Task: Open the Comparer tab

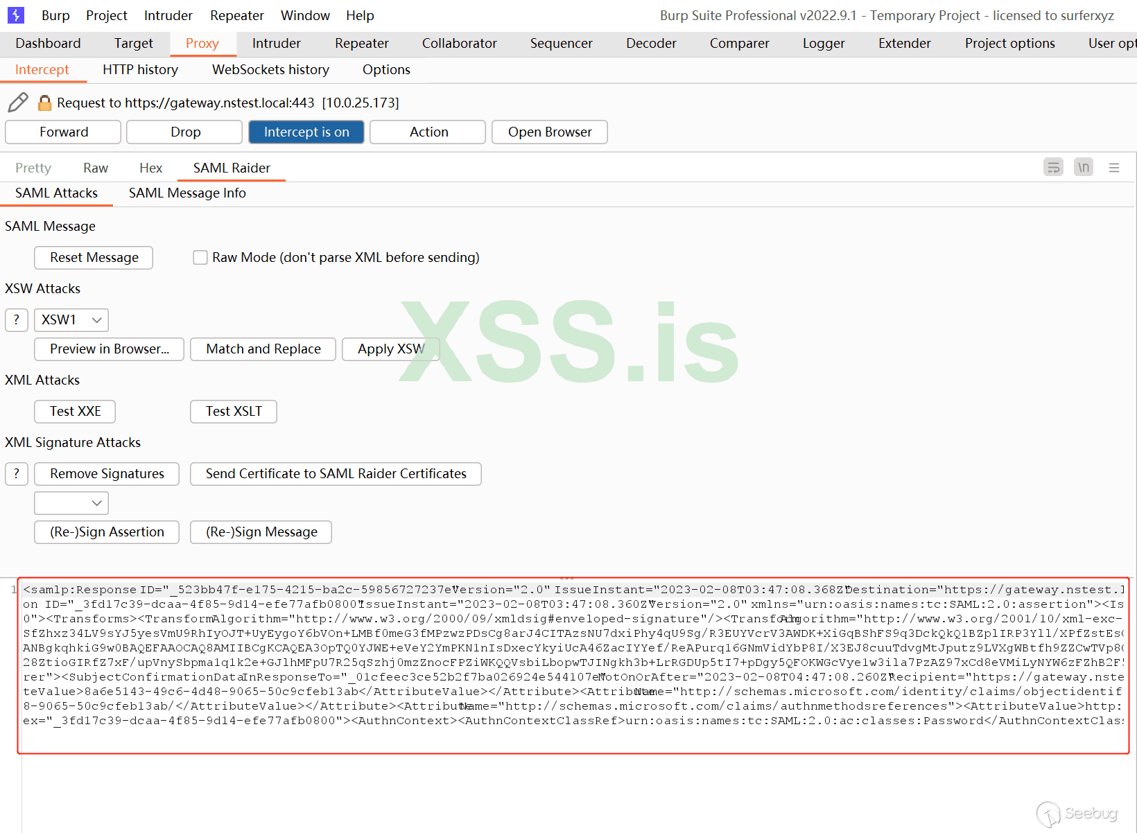Action: point(740,43)
